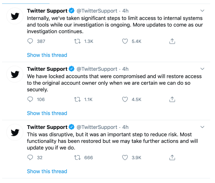Like the tweet with 5.4K likes
The image size is (215, 183).
click(x=125, y=41)
